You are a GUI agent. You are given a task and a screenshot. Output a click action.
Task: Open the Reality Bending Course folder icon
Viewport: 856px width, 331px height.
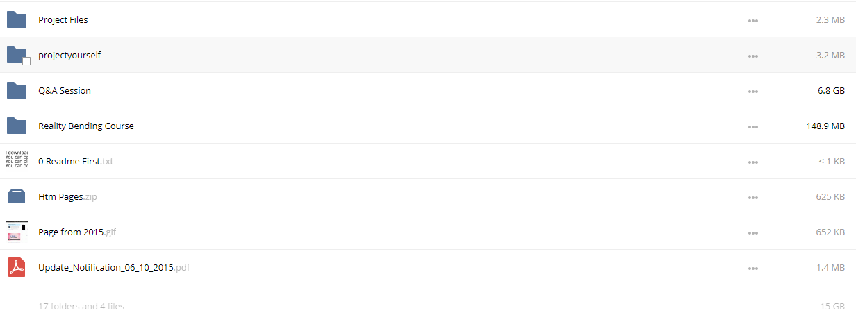tap(17, 126)
